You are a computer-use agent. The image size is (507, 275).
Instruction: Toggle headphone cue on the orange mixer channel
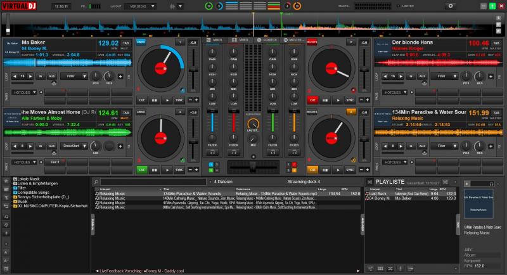pos(294,152)
